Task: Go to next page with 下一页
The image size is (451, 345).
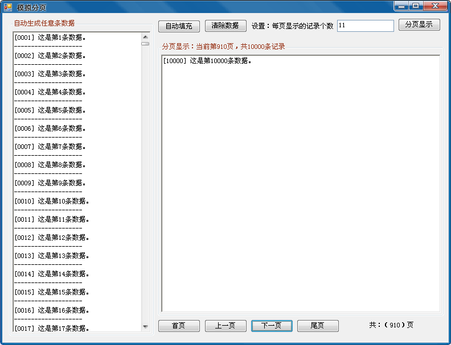Action: point(272,326)
